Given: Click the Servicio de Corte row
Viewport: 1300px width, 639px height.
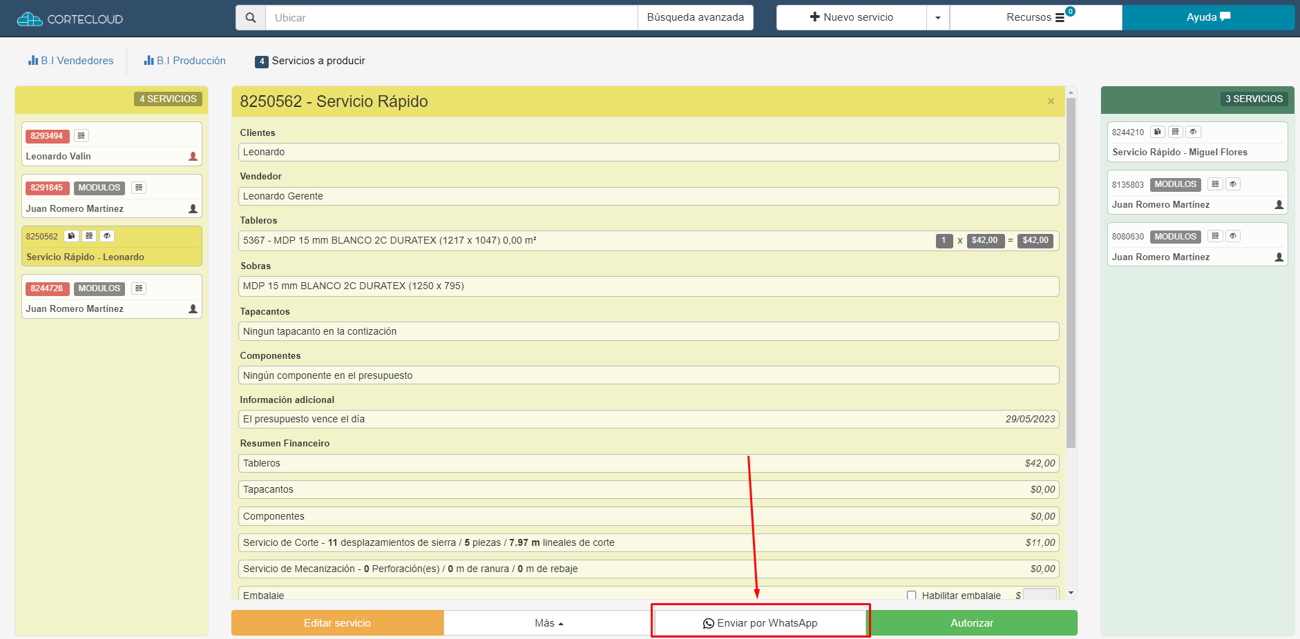Looking at the screenshot, I should (649, 542).
